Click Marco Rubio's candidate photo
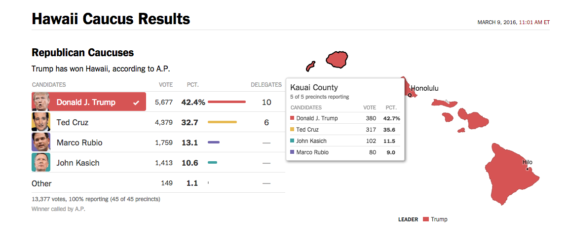568x246 pixels. coord(41,142)
